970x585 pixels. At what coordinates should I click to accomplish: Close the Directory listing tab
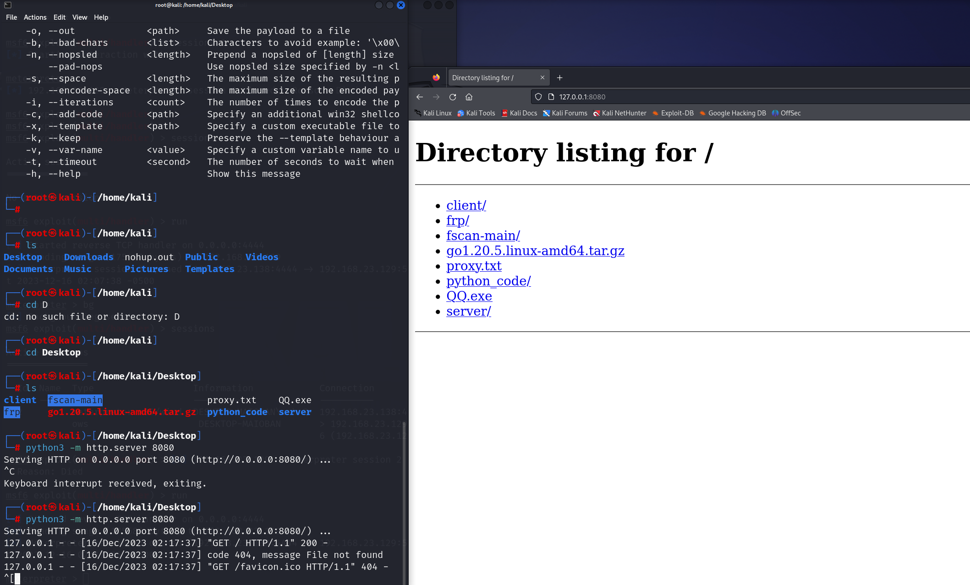click(543, 77)
